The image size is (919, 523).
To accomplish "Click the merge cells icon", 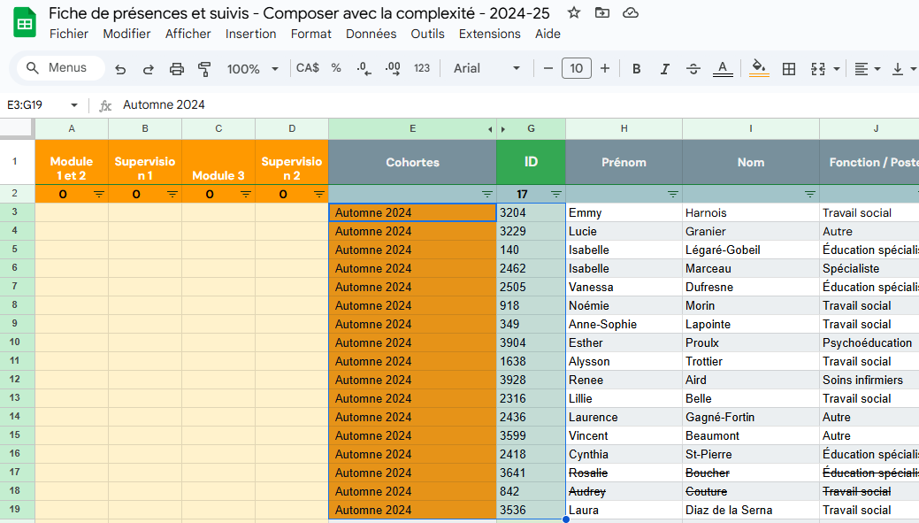I will (818, 69).
